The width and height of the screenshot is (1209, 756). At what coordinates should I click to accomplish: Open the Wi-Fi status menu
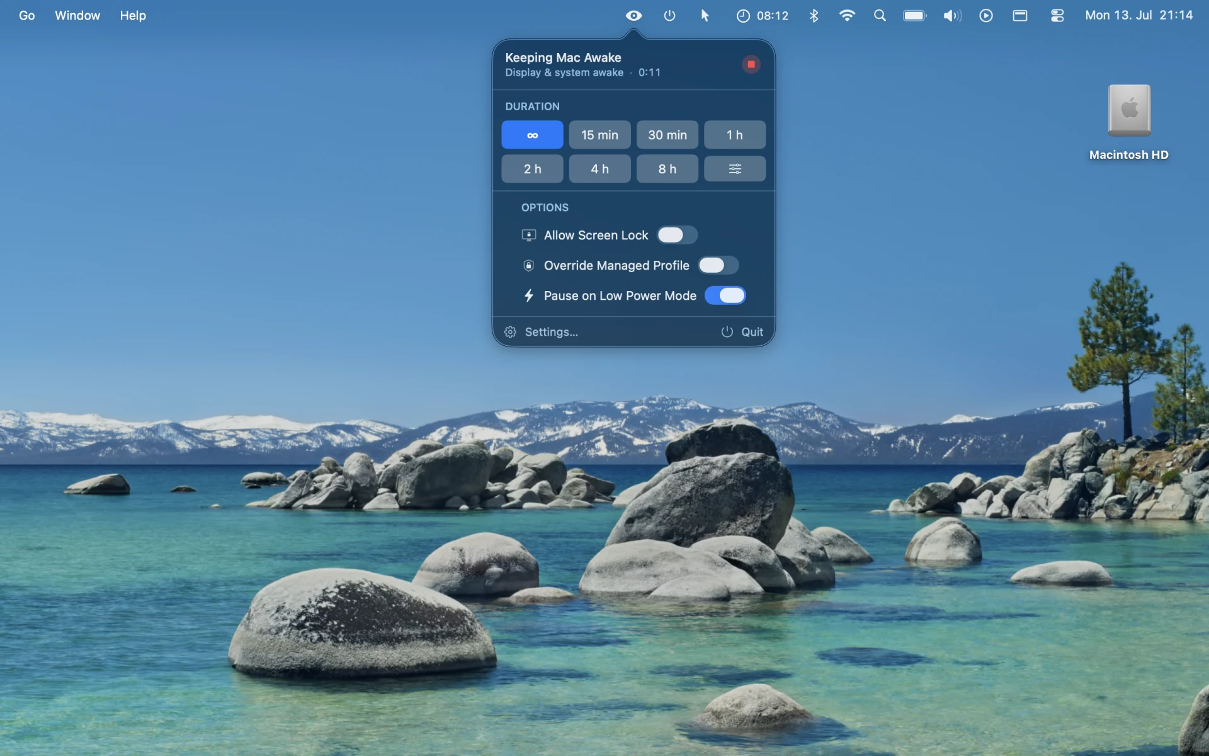[x=847, y=16]
